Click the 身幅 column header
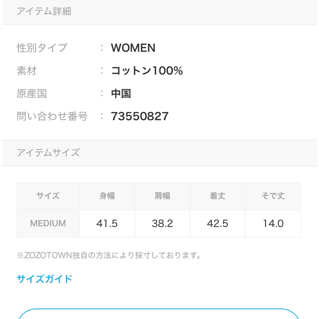319x319 pixels. pos(107,196)
